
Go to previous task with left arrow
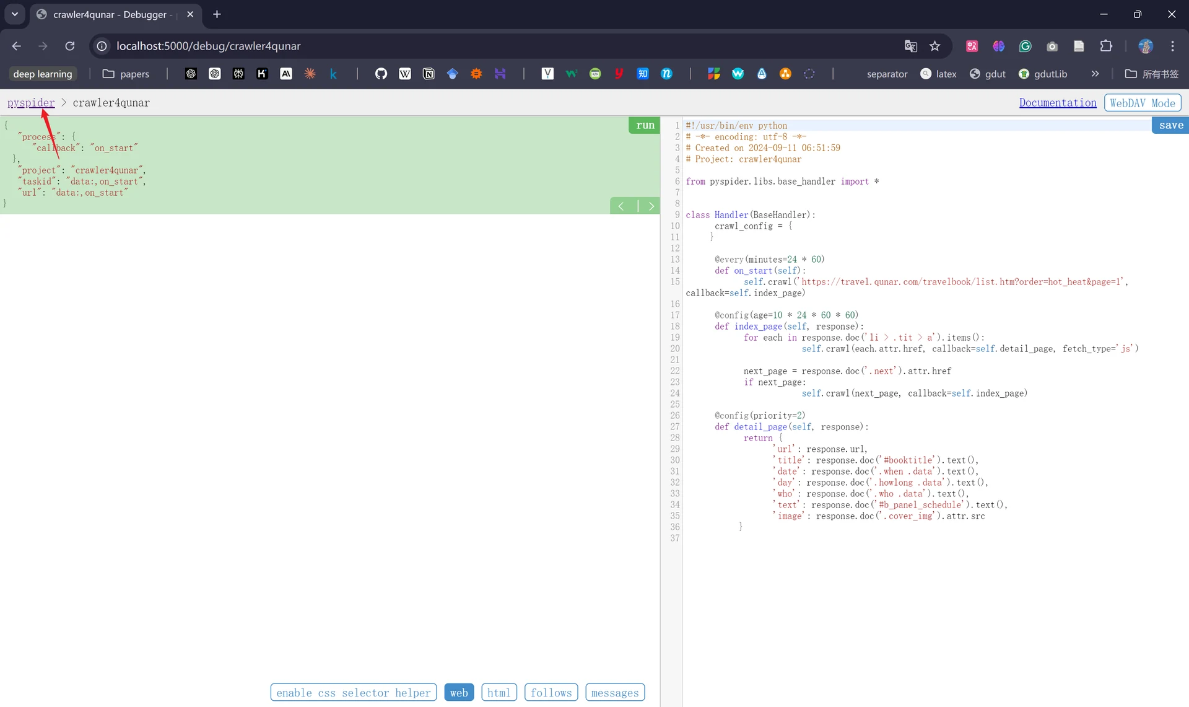622,206
